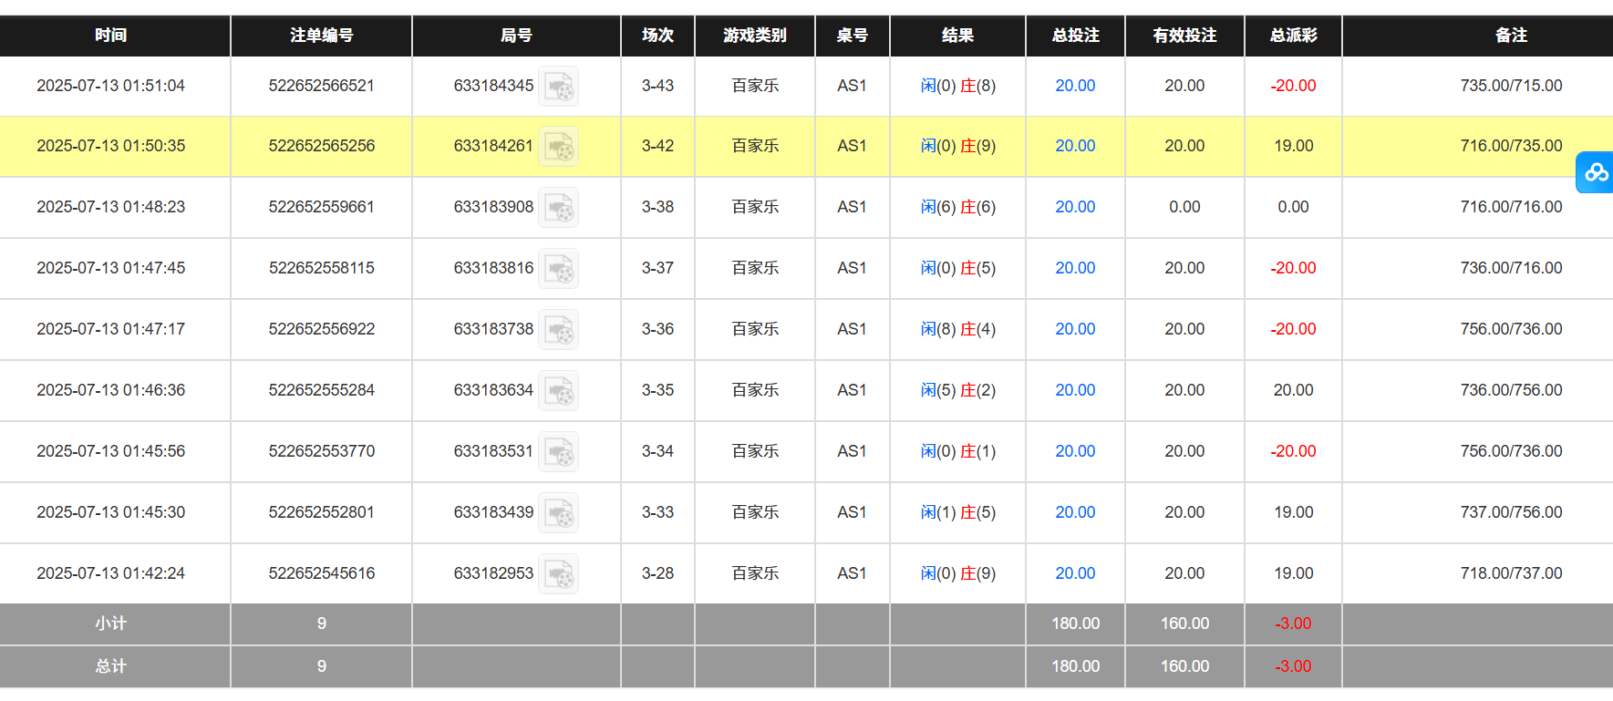Click total bet 20.00 in row 3-42
This screenshot has width=1613, height=701.
tap(1075, 146)
